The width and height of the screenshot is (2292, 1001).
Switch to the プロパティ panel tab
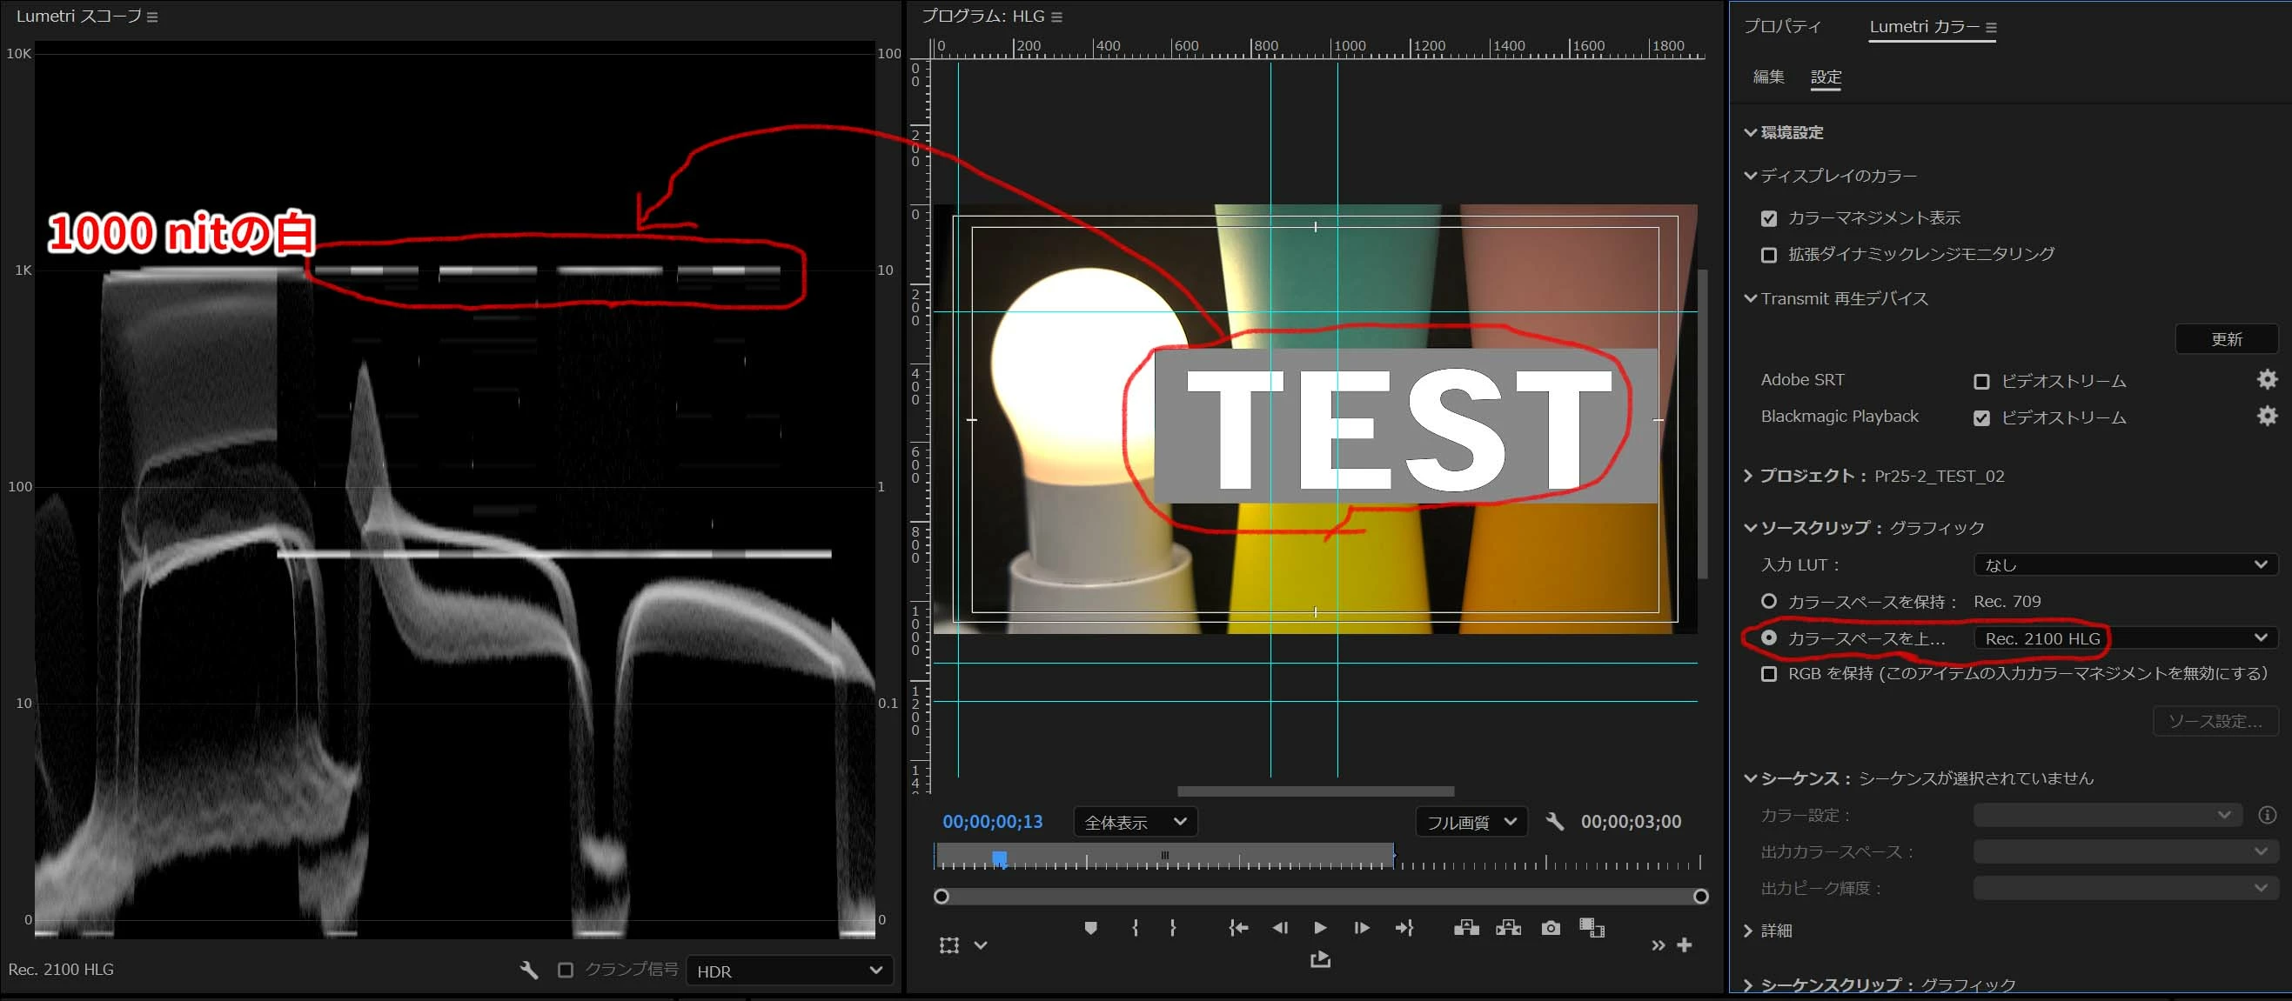pos(1781,27)
